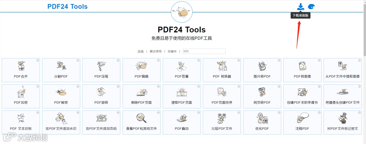Viewport: 366px width, 144px height.
Task: Open the PDF叠加 tool tile
Action: [182, 122]
